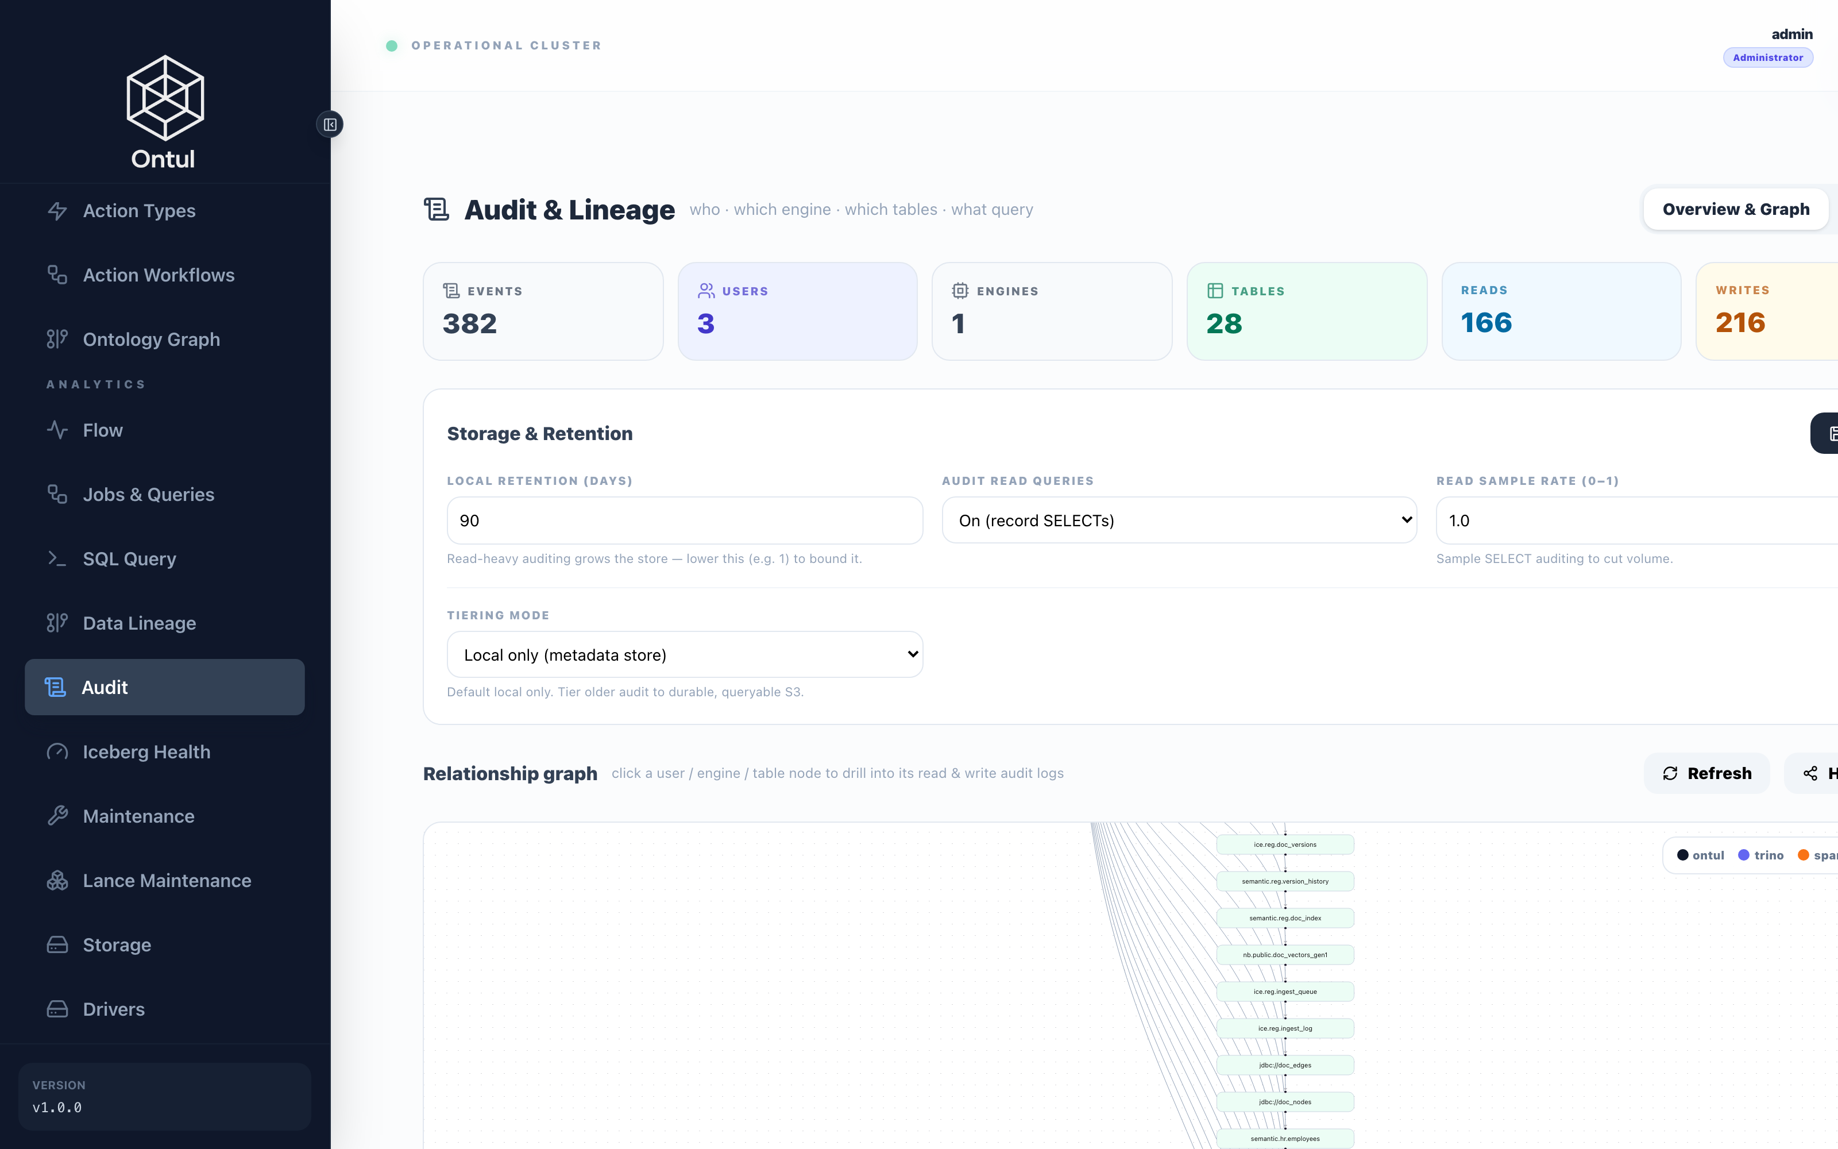1838x1149 pixels.
Task: Click the Refresh arrows icon
Action: pyautogui.click(x=1670, y=774)
